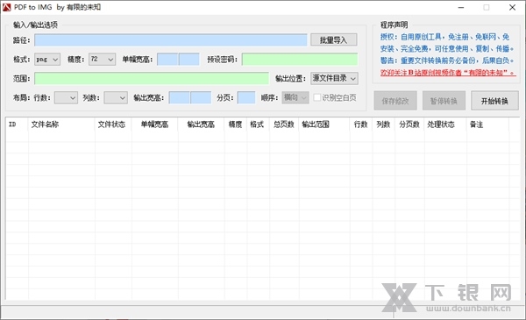Click the ID column header
The width and height of the screenshot is (526, 320).
(x=18, y=124)
